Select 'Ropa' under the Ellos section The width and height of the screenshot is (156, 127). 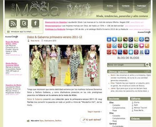pyautogui.click(x=114, y=121)
